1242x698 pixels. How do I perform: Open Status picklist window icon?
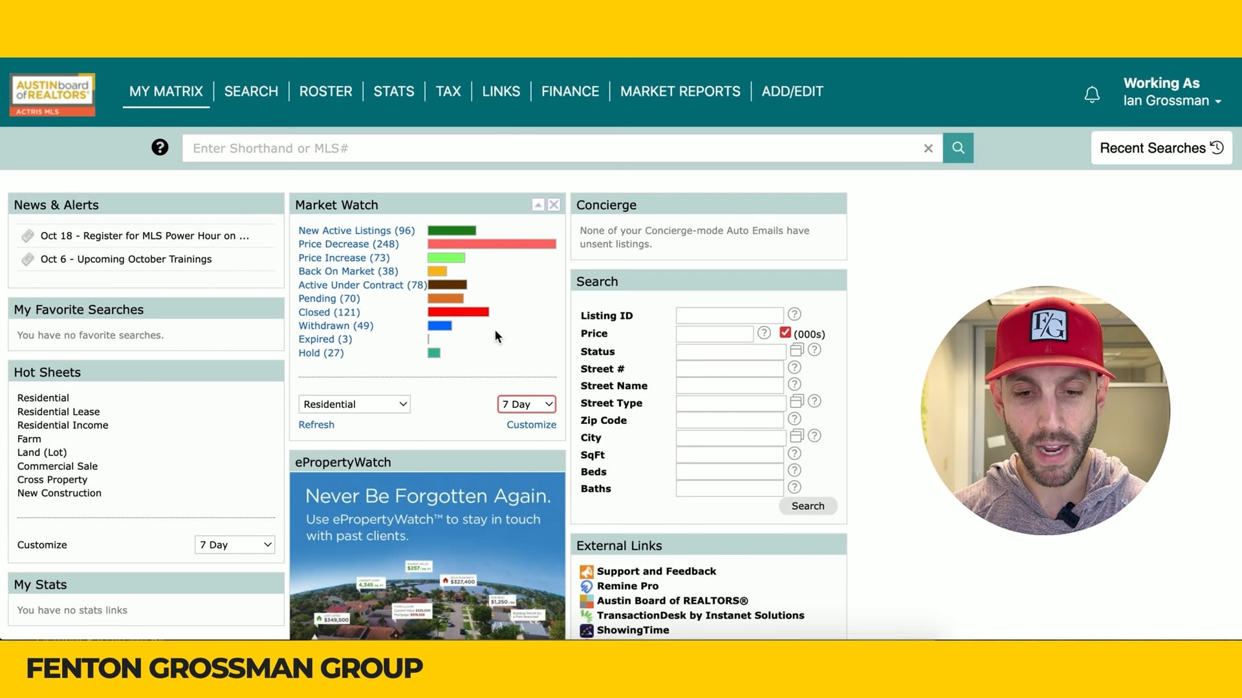click(x=796, y=350)
